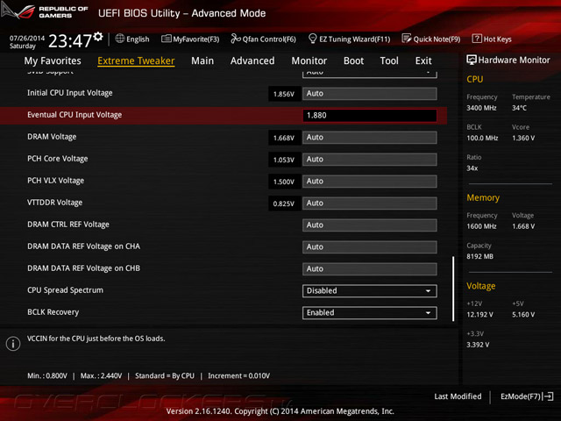Go to the Advanced tab
This screenshot has height=421, width=561.
[x=252, y=61]
